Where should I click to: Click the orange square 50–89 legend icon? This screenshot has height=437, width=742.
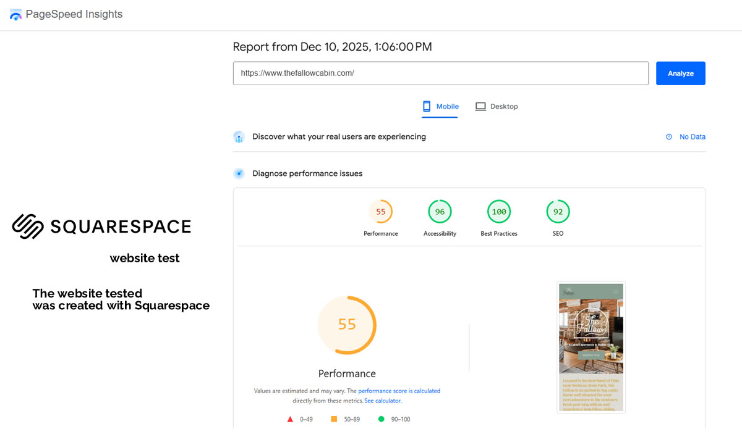334,419
